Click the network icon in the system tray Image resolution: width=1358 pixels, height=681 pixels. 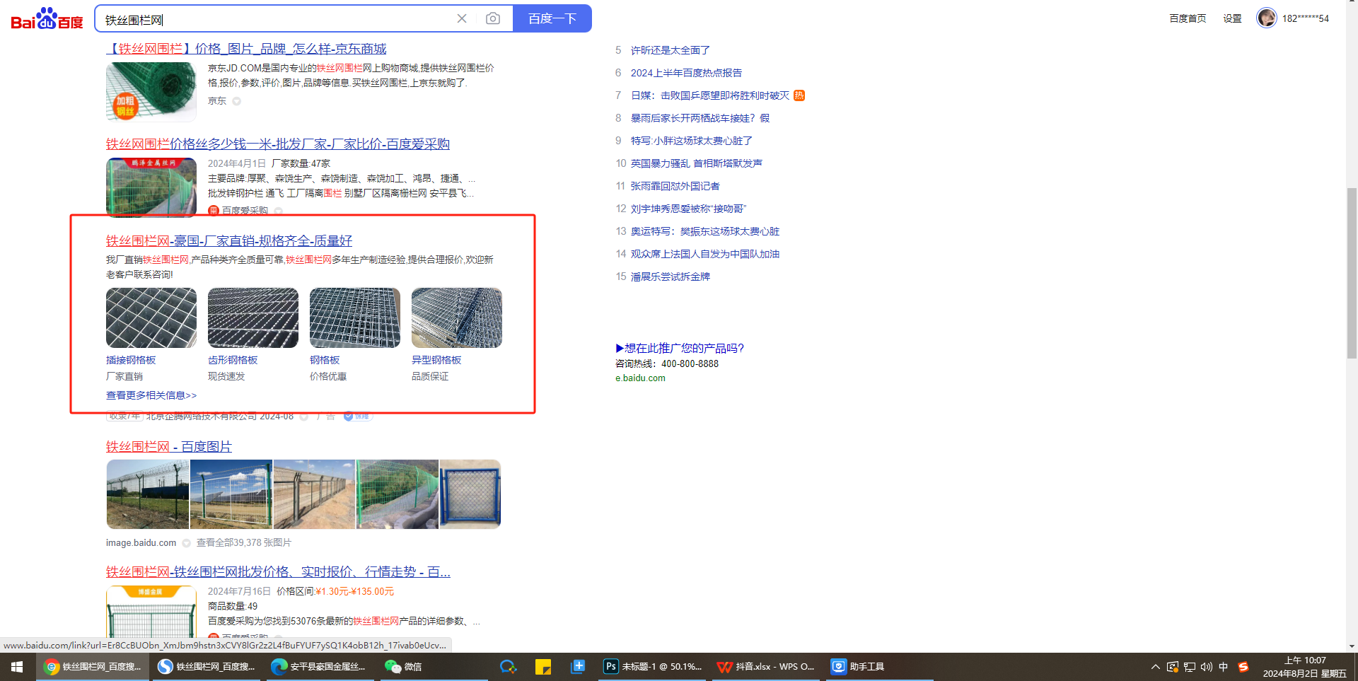coord(1190,667)
